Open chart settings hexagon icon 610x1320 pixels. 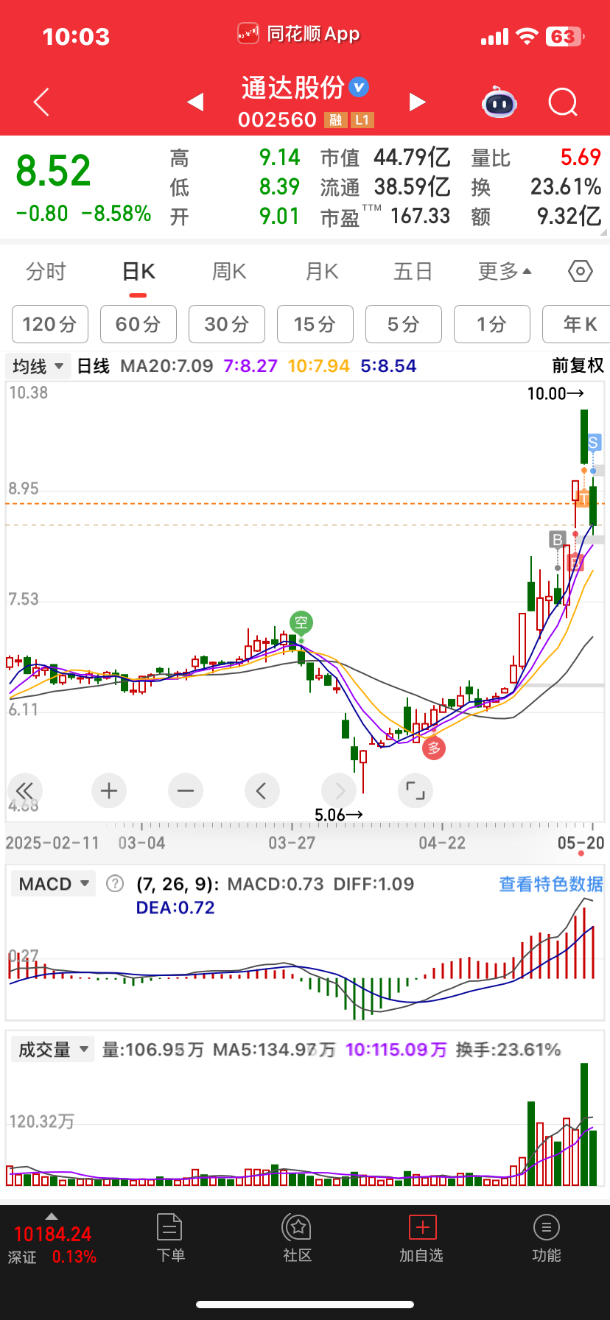581,272
